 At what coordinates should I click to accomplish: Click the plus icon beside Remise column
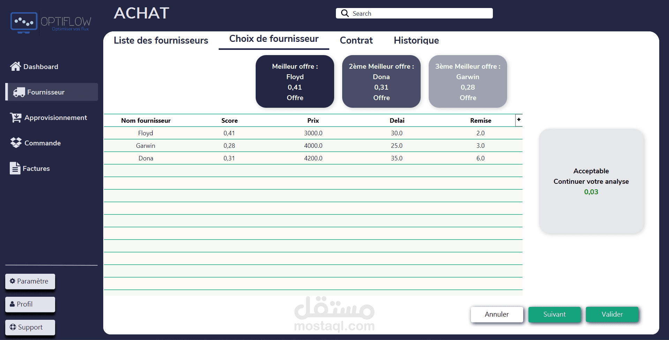pos(519,120)
